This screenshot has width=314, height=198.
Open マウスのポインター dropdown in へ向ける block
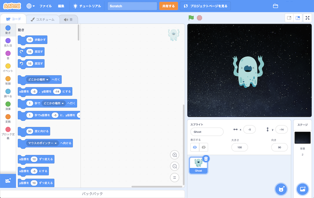click(x=42, y=143)
